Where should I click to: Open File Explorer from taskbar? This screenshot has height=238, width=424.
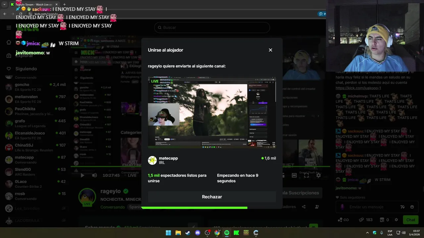[x=178, y=233]
